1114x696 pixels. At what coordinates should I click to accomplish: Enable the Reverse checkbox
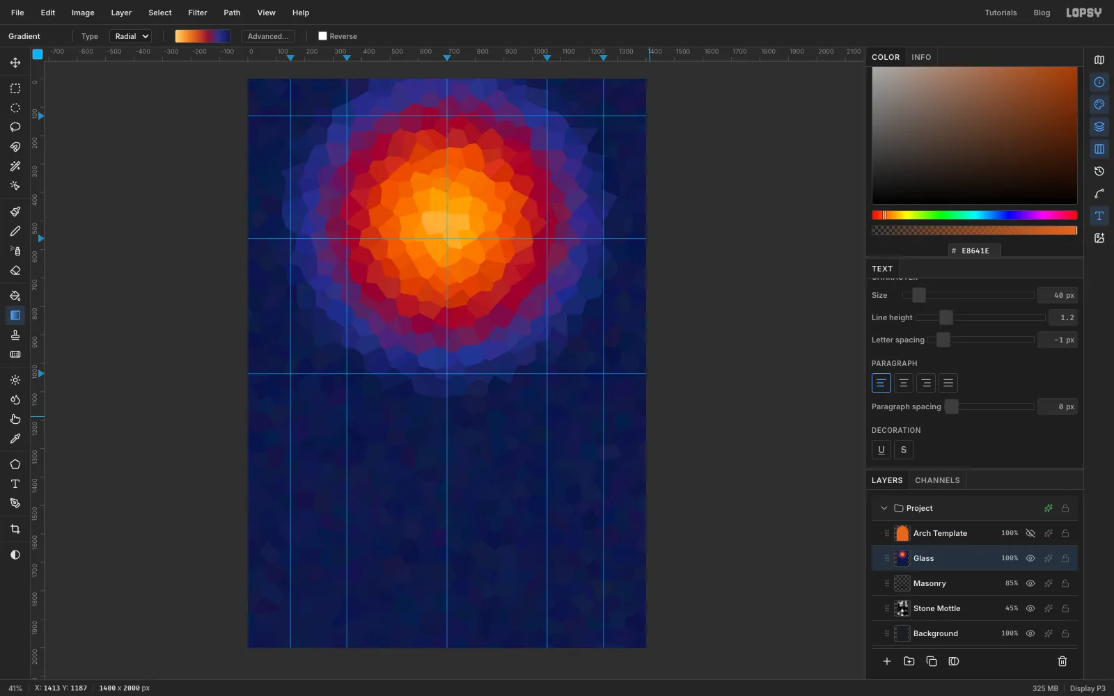322,36
